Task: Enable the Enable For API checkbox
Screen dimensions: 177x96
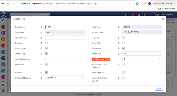Action: pyautogui.click(x=124, y=72)
